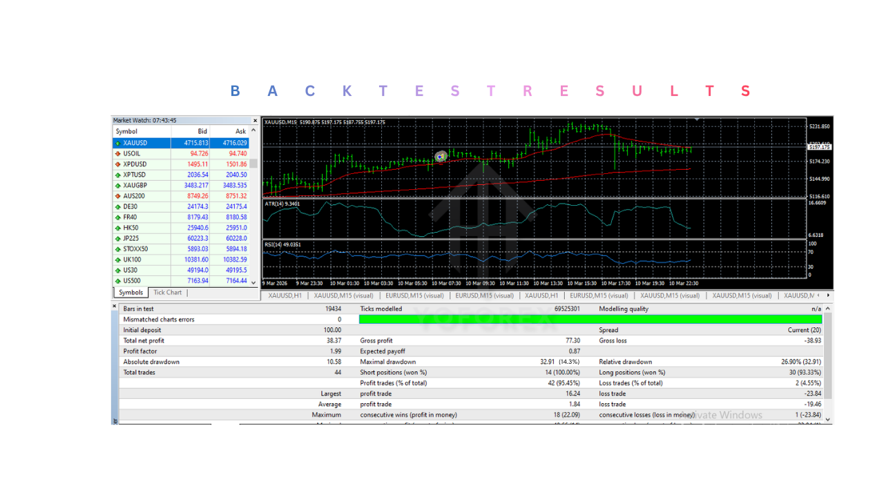This screenshot has width=884, height=497.
Task: Select the Symbols tab
Action: (x=130, y=293)
